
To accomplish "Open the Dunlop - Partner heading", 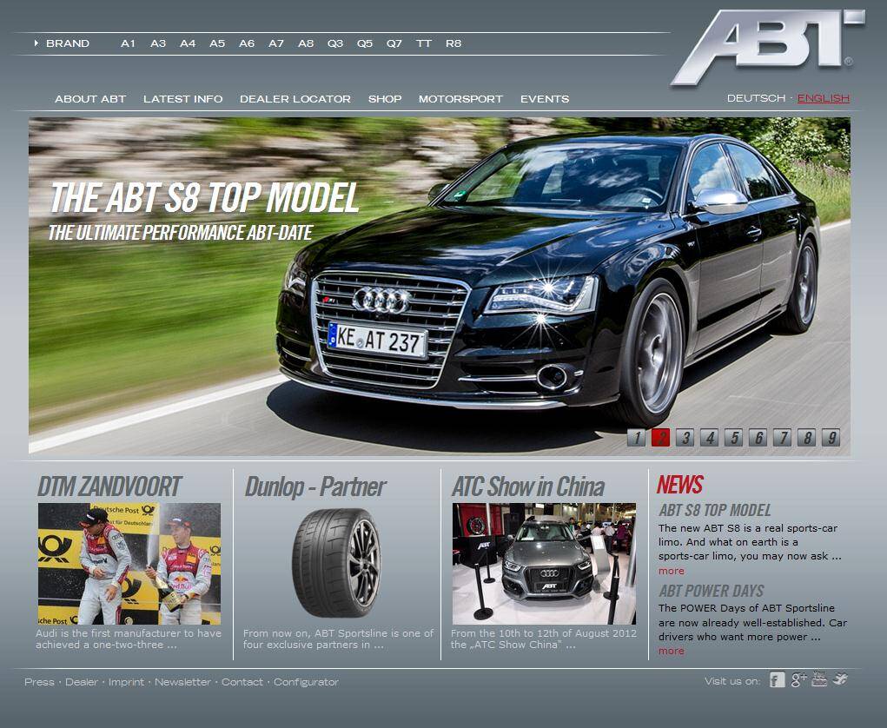I will 315,486.
